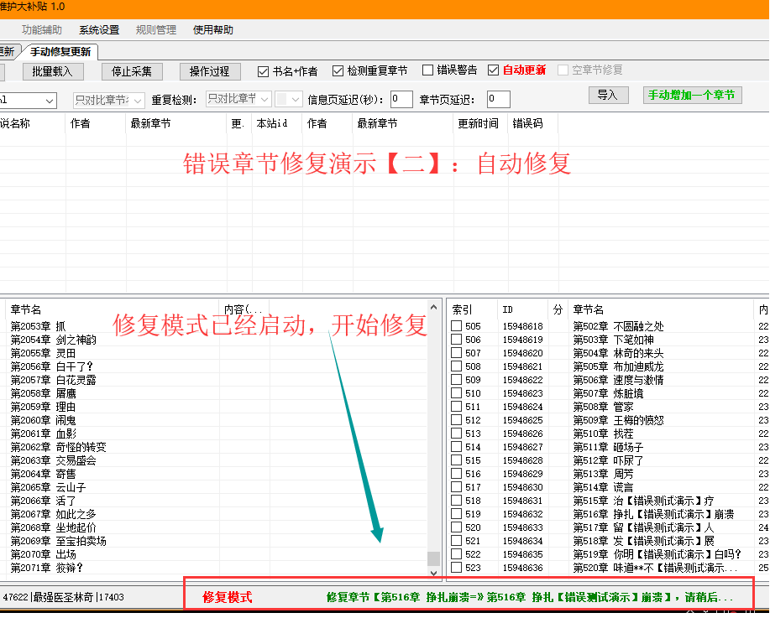Enable the 错误警告 checkbox
The width and height of the screenshot is (770, 618).
pyautogui.click(x=428, y=70)
